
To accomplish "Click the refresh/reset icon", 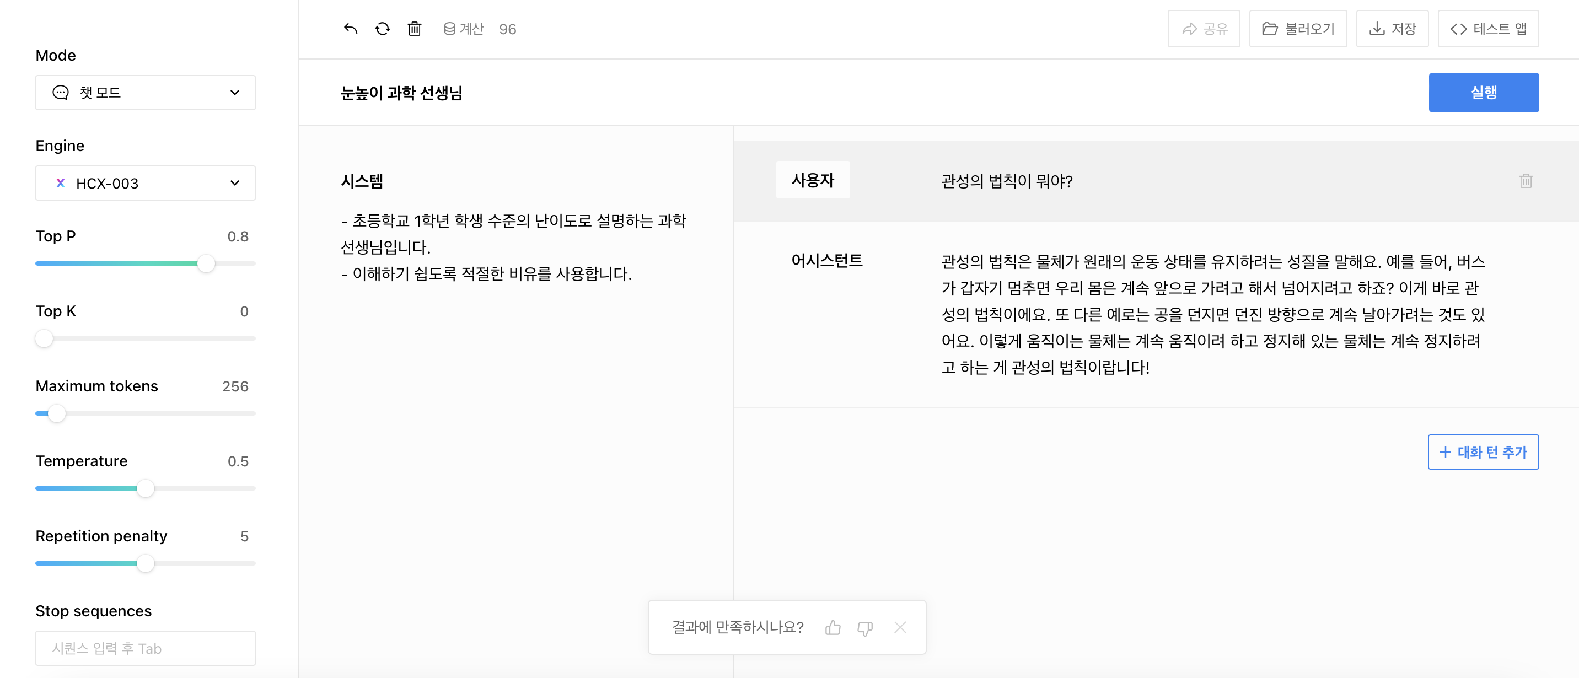I will (x=383, y=29).
